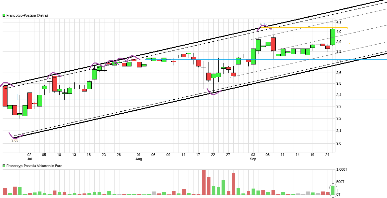
Task: Click the 18. date axis label
Action: 89,155
